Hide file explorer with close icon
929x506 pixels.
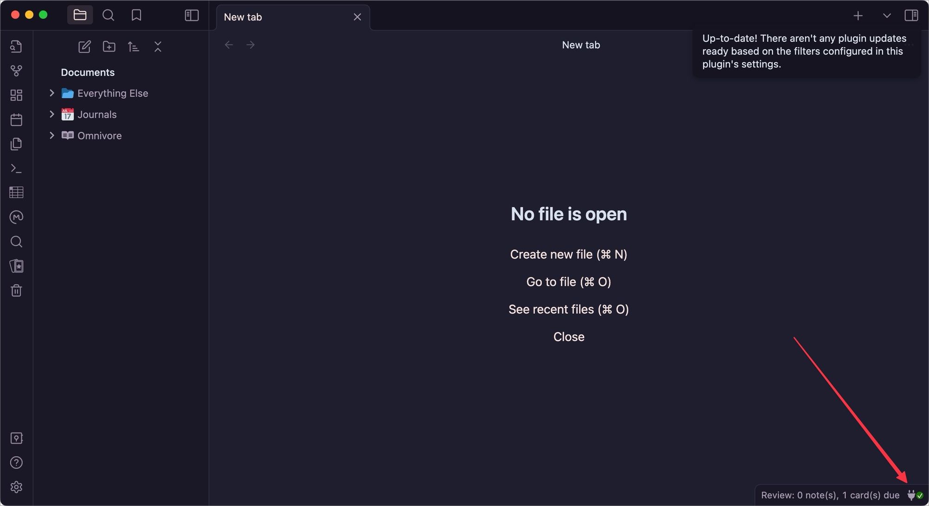tap(158, 46)
